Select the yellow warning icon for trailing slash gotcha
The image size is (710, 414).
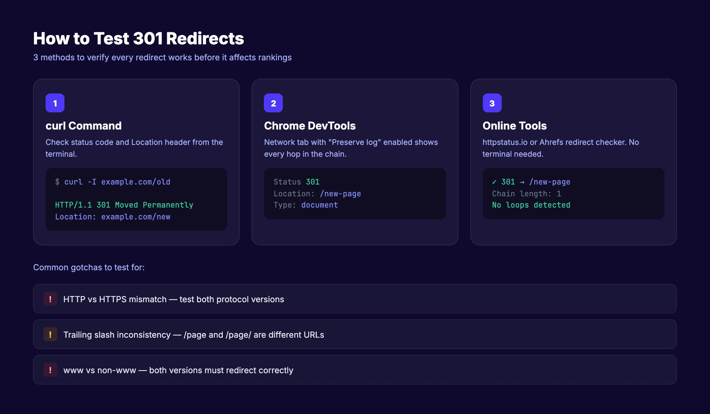point(50,334)
